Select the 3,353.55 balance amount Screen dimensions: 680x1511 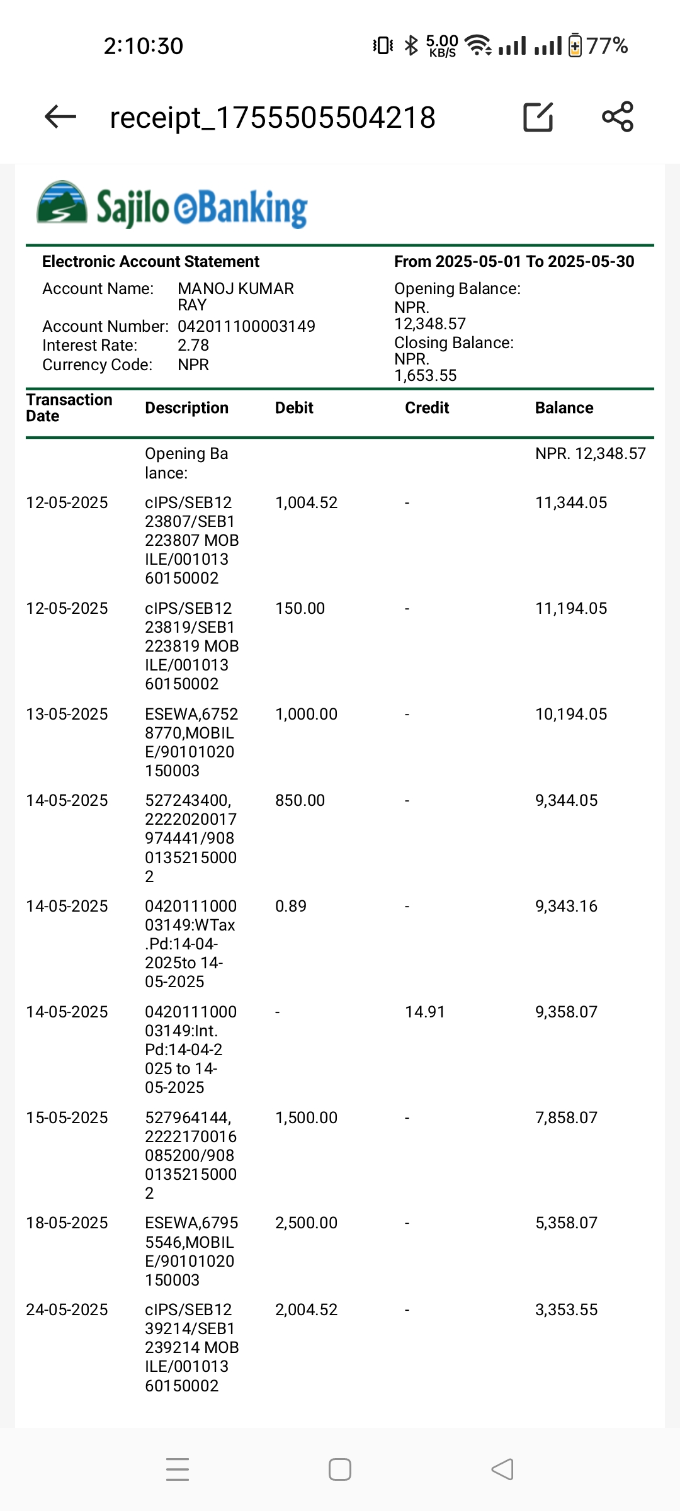pos(566,1310)
